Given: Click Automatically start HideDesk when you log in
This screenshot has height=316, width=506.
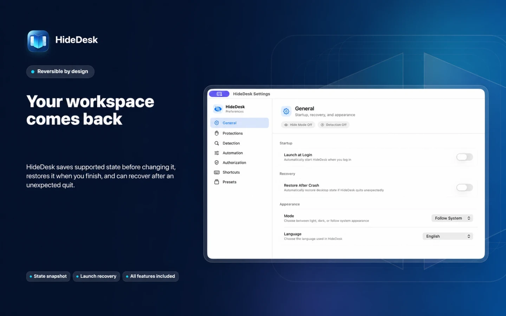Looking at the screenshot, I should pyautogui.click(x=317, y=160).
